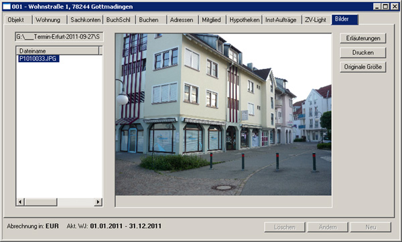Maximize the Wohnstraße 1 window
Screen dimensions: 402x242
click(385, 7)
